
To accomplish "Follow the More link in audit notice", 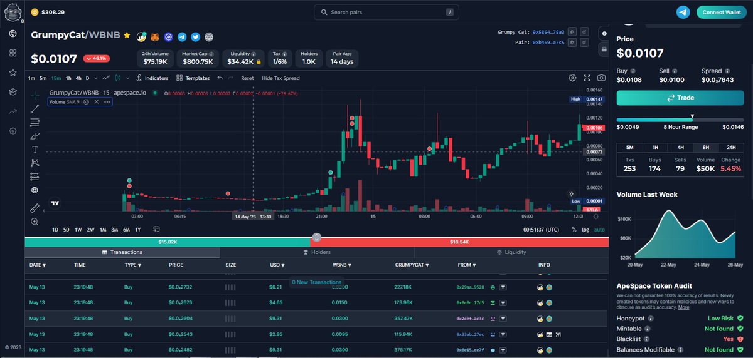I will pos(683,307).
